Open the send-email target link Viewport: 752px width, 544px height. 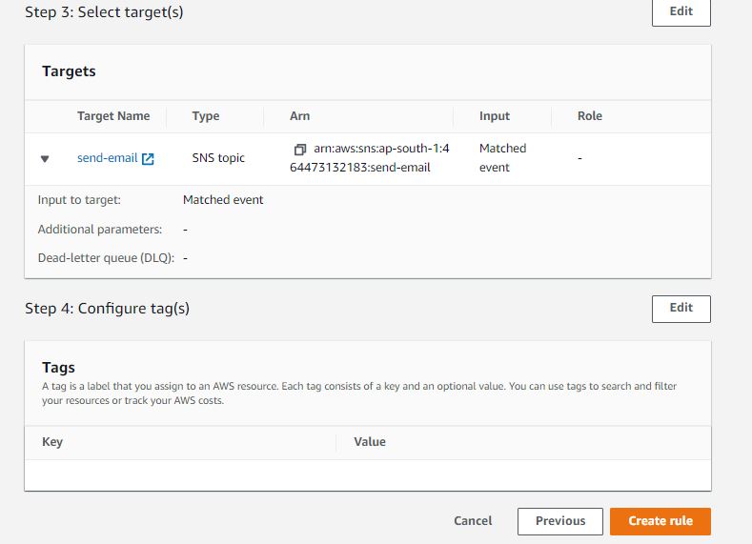[x=107, y=158]
